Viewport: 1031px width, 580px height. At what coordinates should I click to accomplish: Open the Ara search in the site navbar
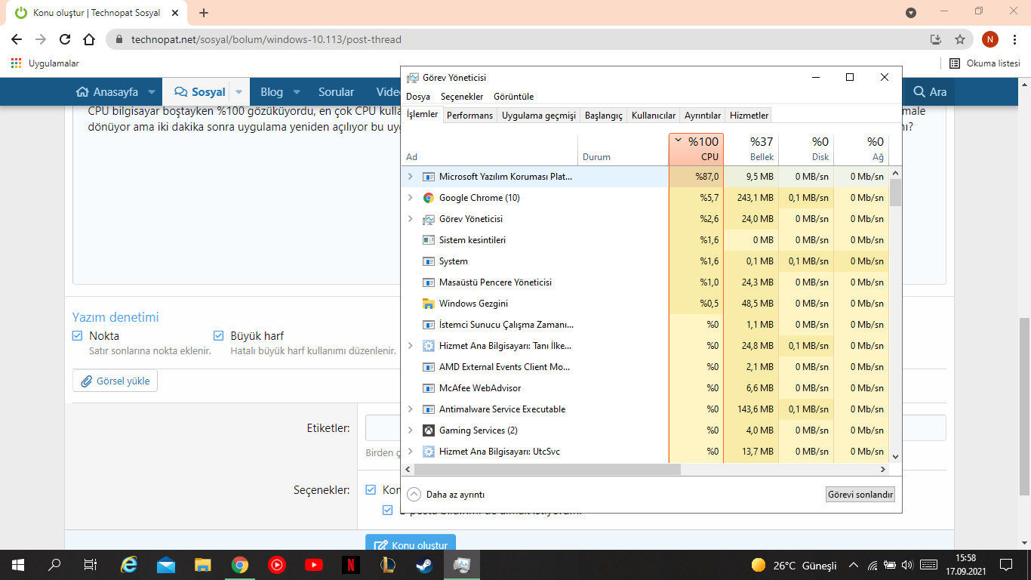(x=930, y=92)
